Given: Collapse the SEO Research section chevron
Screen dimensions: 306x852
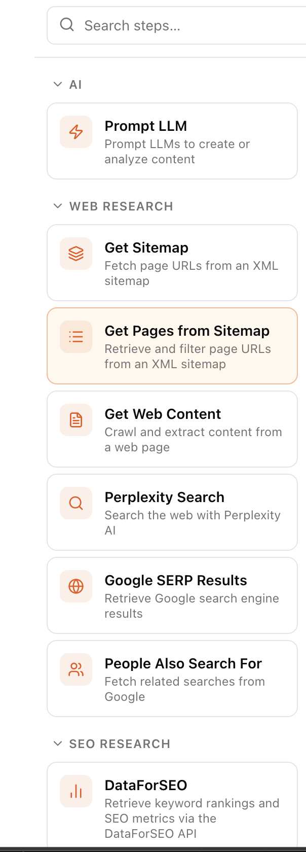Looking at the screenshot, I should [58, 743].
